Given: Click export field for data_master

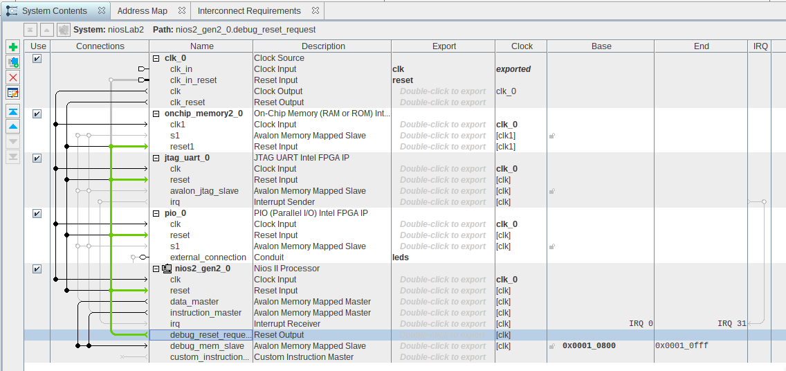Looking at the screenshot, I should [x=443, y=302].
